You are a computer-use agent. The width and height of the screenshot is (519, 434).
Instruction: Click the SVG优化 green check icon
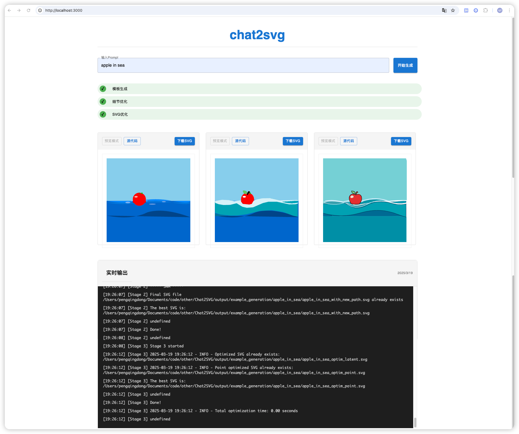click(103, 114)
